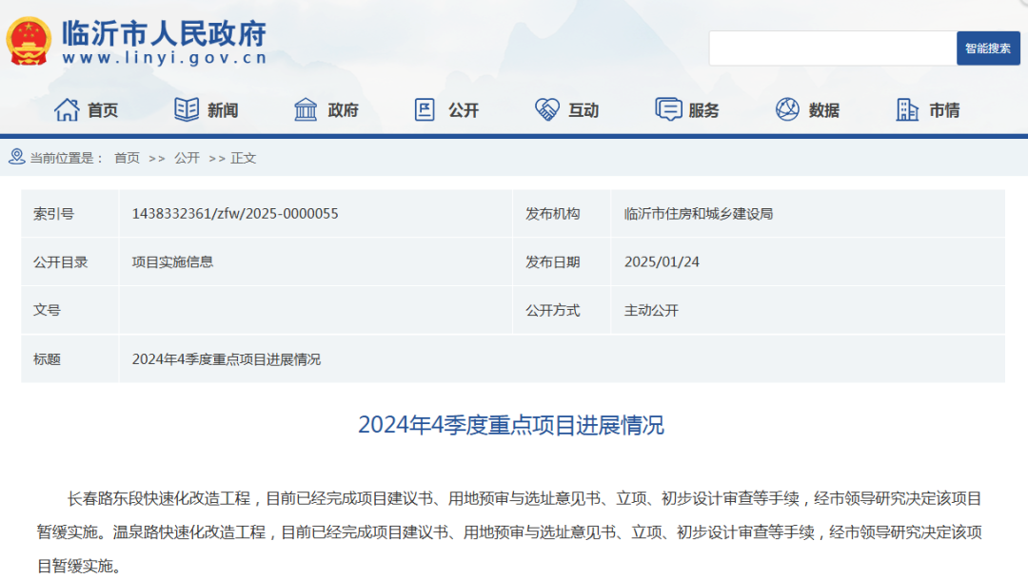Click the 首页 breadcrumb link
The height and width of the screenshot is (579, 1028).
point(127,158)
